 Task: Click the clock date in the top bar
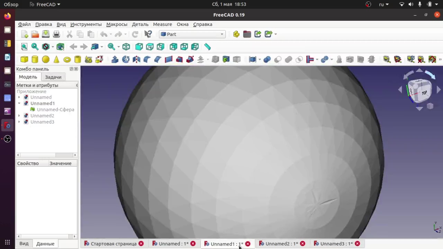coord(229,4)
